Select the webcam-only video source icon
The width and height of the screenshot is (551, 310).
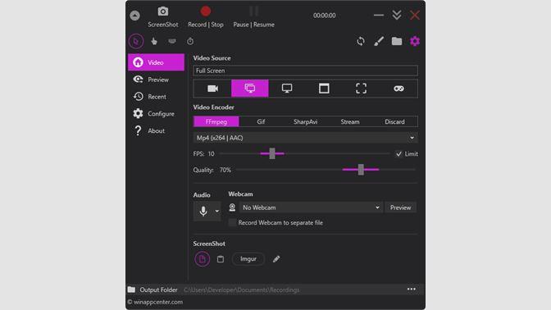click(x=212, y=89)
